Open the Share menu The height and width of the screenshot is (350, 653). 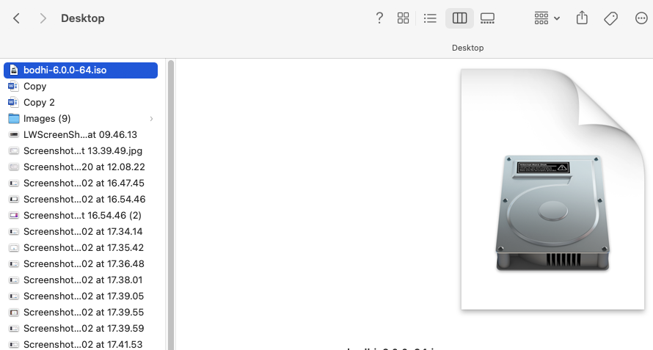[x=582, y=18]
